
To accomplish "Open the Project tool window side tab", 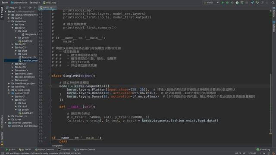I will point(2,12).
